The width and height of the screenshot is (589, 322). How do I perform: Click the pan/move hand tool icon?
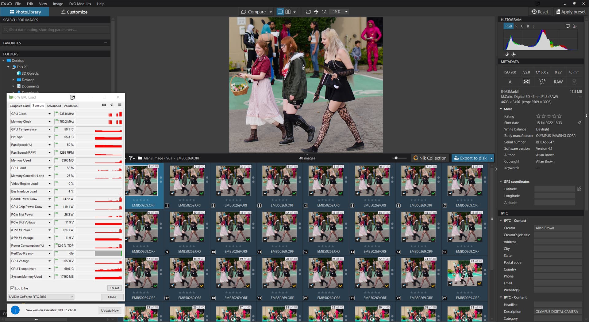coord(316,12)
